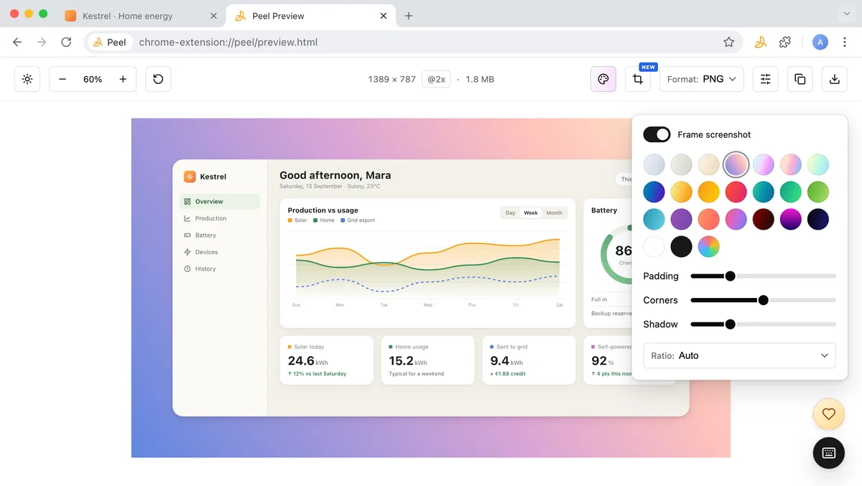Pick the orange-yellow swatch
The height and width of the screenshot is (486, 862).
click(708, 192)
